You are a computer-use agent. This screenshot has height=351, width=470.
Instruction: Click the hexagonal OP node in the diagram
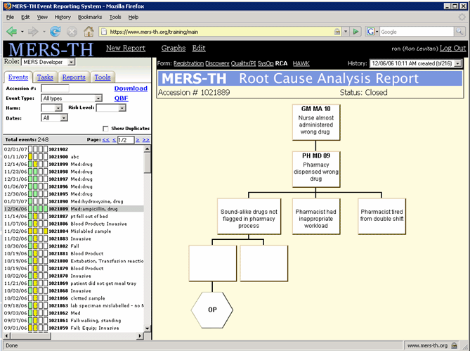[x=212, y=309]
